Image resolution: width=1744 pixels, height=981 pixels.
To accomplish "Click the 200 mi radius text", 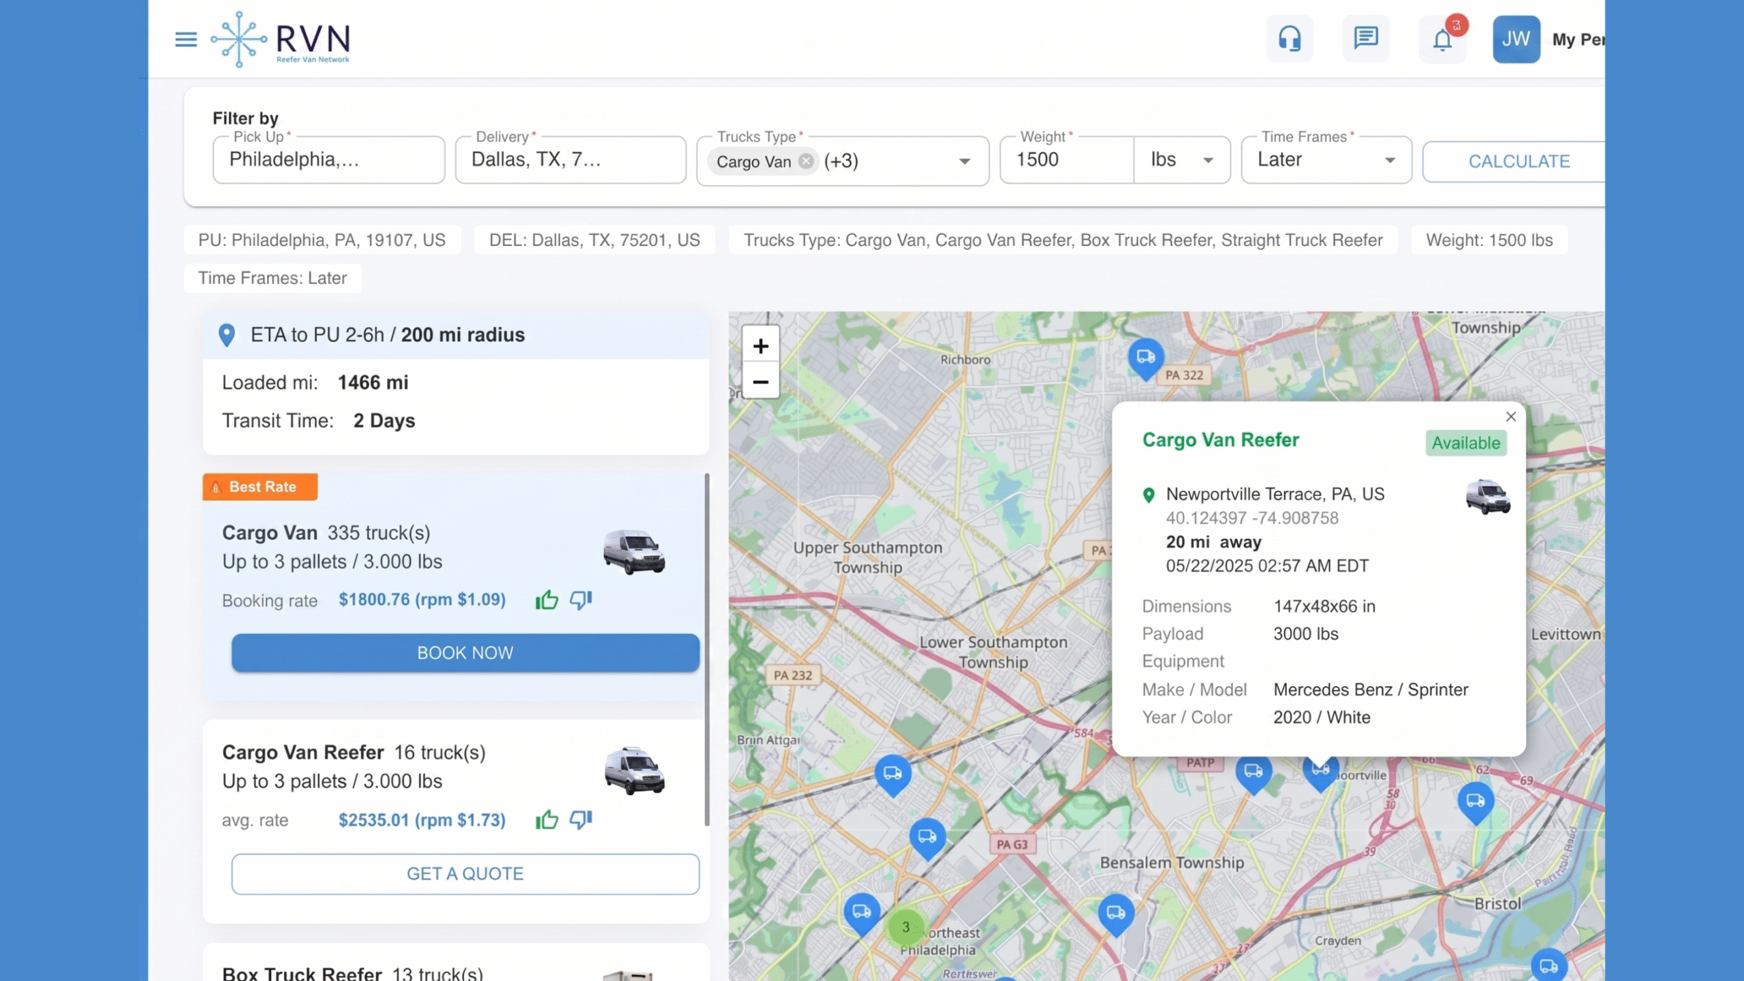I will [463, 335].
